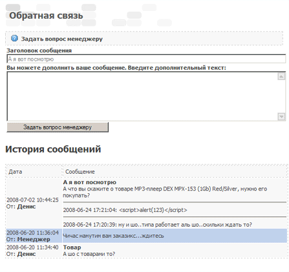Click the 'Задать вопрос менеджеру' submit button
This screenshot has width=289, height=272.
58,127
